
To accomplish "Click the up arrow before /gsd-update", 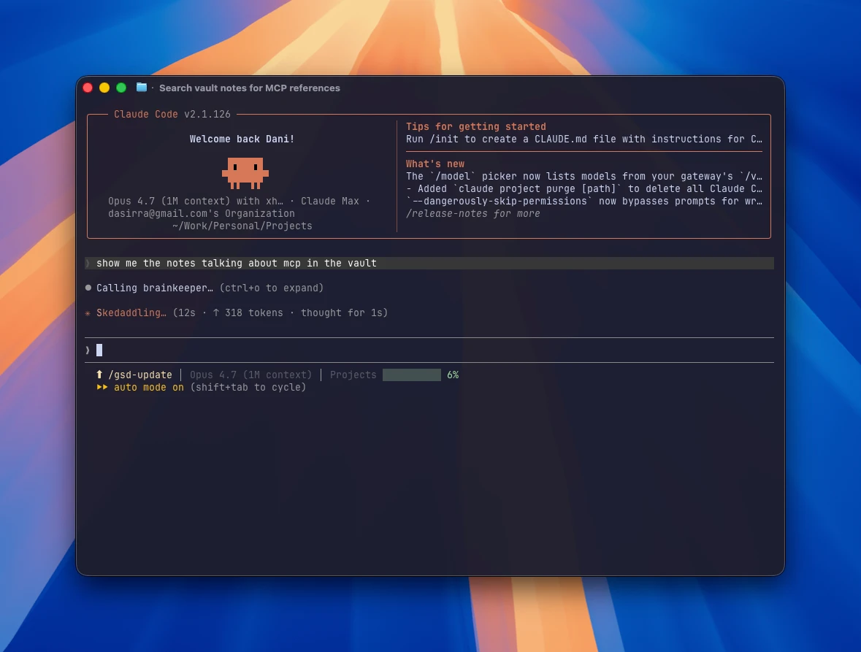I will (x=99, y=375).
